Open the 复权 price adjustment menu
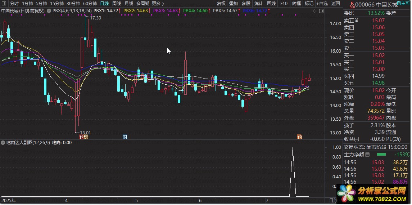This screenshot has height=205, width=412. pyautogui.click(x=221, y=3)
